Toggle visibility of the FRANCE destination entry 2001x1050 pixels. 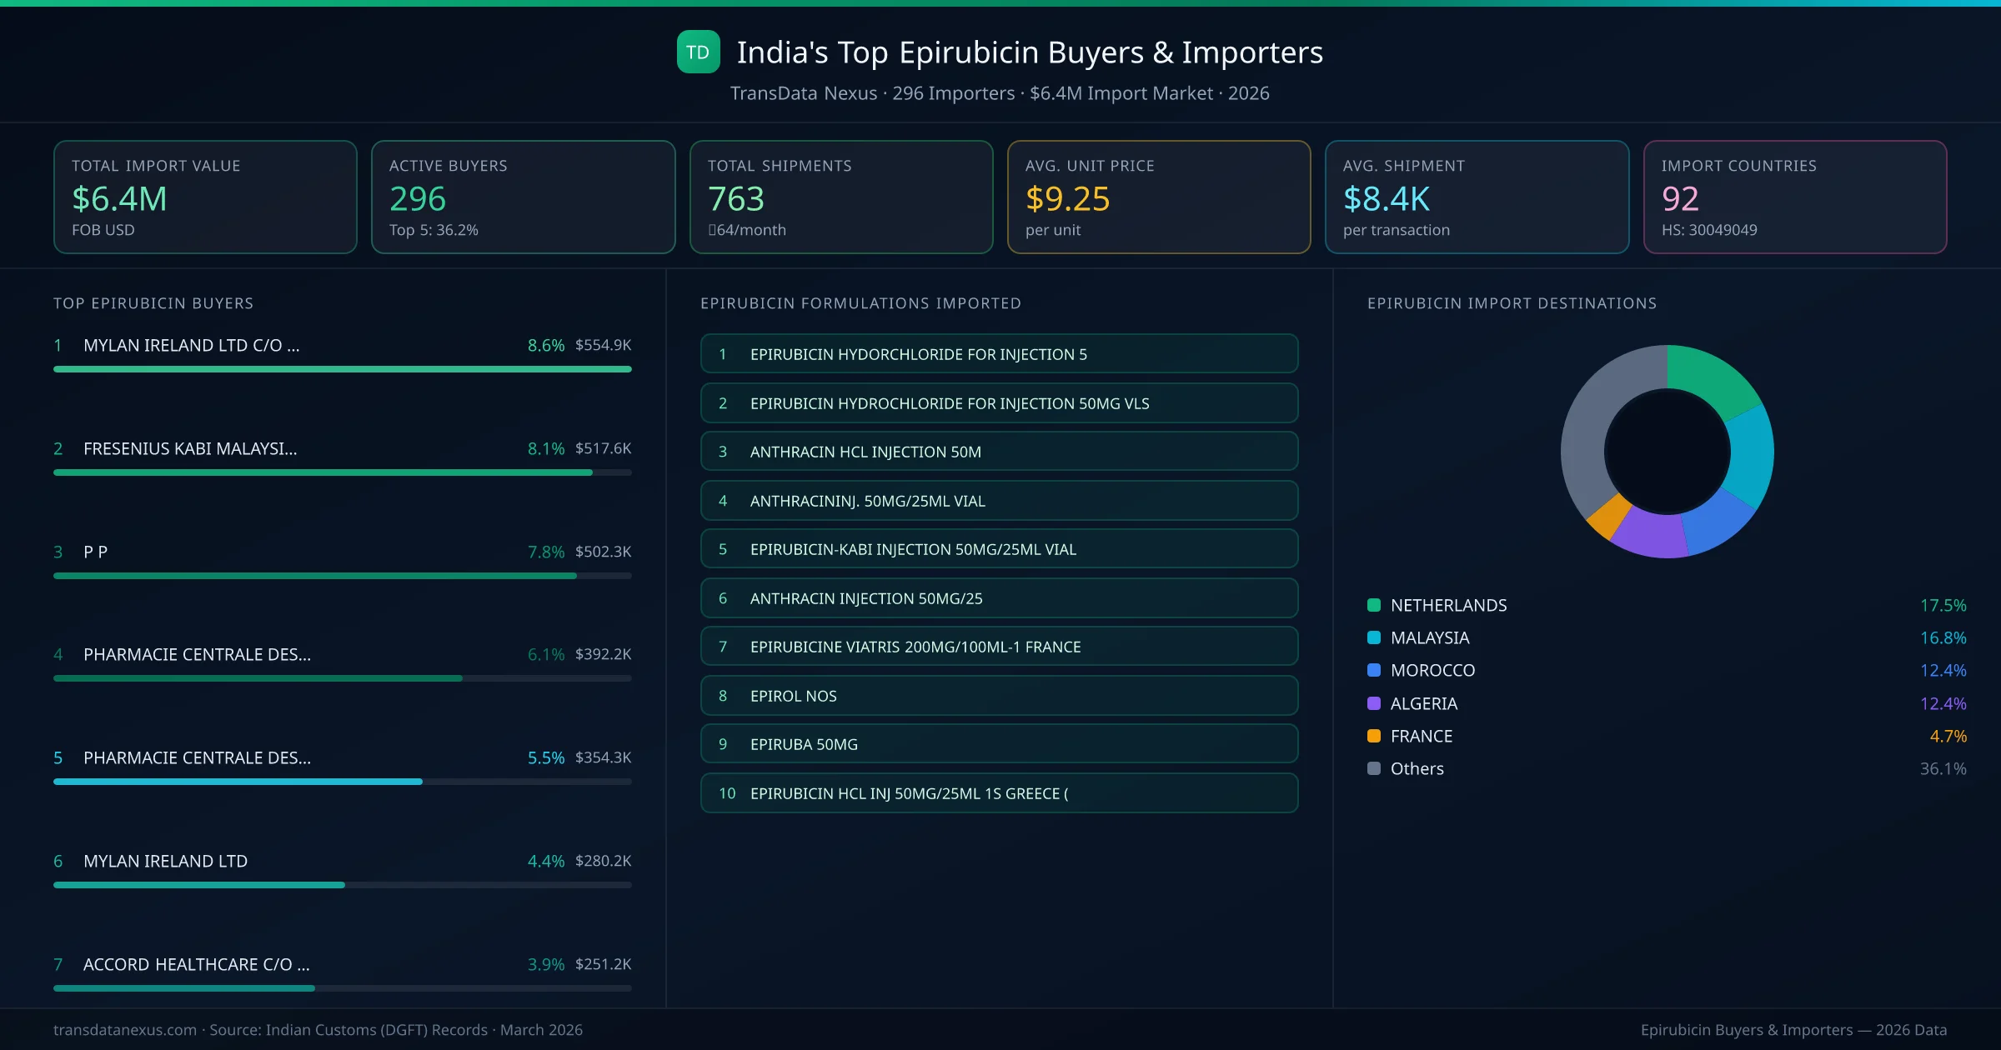pos(1421,736)
